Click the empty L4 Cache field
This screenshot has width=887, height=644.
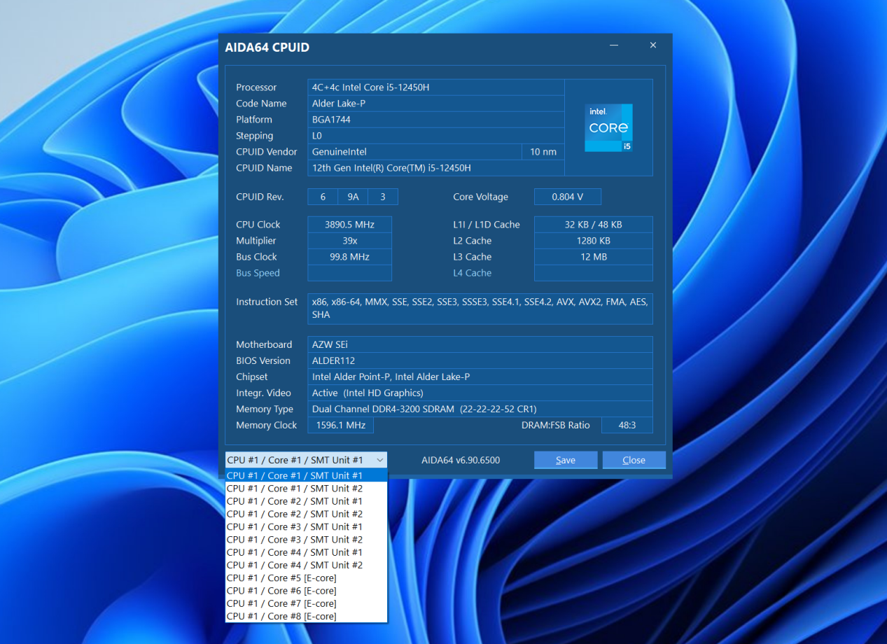coord(594,273)
